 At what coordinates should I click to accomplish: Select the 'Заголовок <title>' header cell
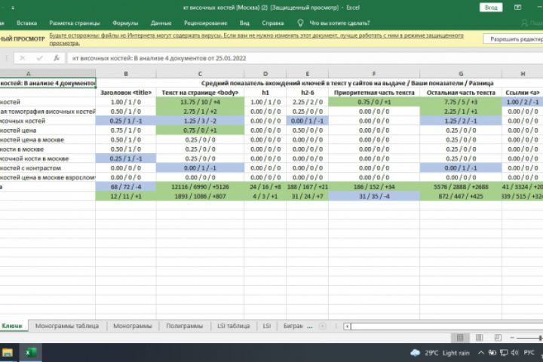tap(126, 93)
